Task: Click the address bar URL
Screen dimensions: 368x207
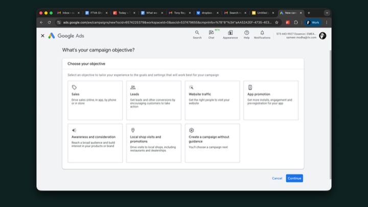Action: pyautogui.click(x=167, y=22)
